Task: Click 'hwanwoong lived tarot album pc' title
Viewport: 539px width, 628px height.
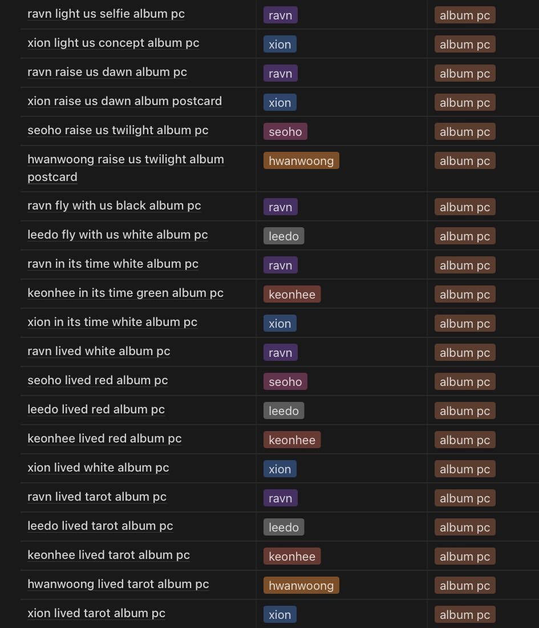Action: (x=118, y=584)
